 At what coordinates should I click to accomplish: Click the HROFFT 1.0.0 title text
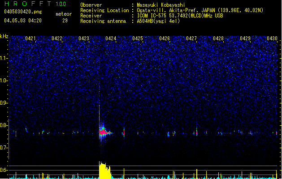(x=35, y=4)
